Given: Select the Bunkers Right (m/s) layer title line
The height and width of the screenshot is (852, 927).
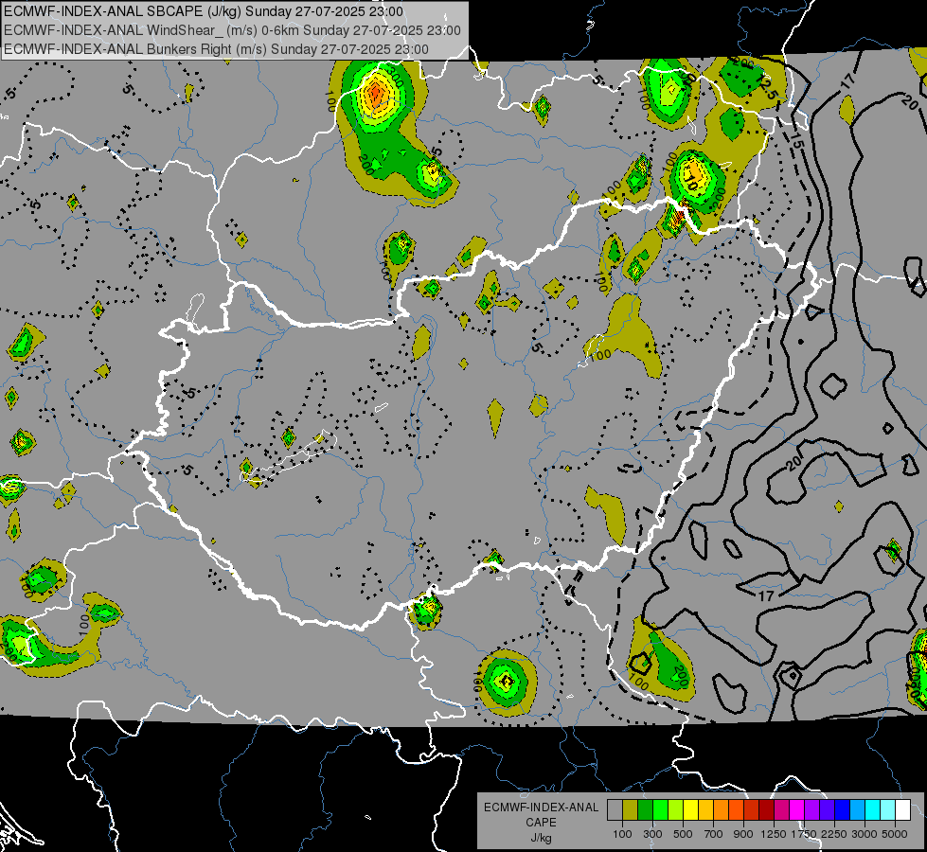Looking at the screenshot, I should pos(217,49).
